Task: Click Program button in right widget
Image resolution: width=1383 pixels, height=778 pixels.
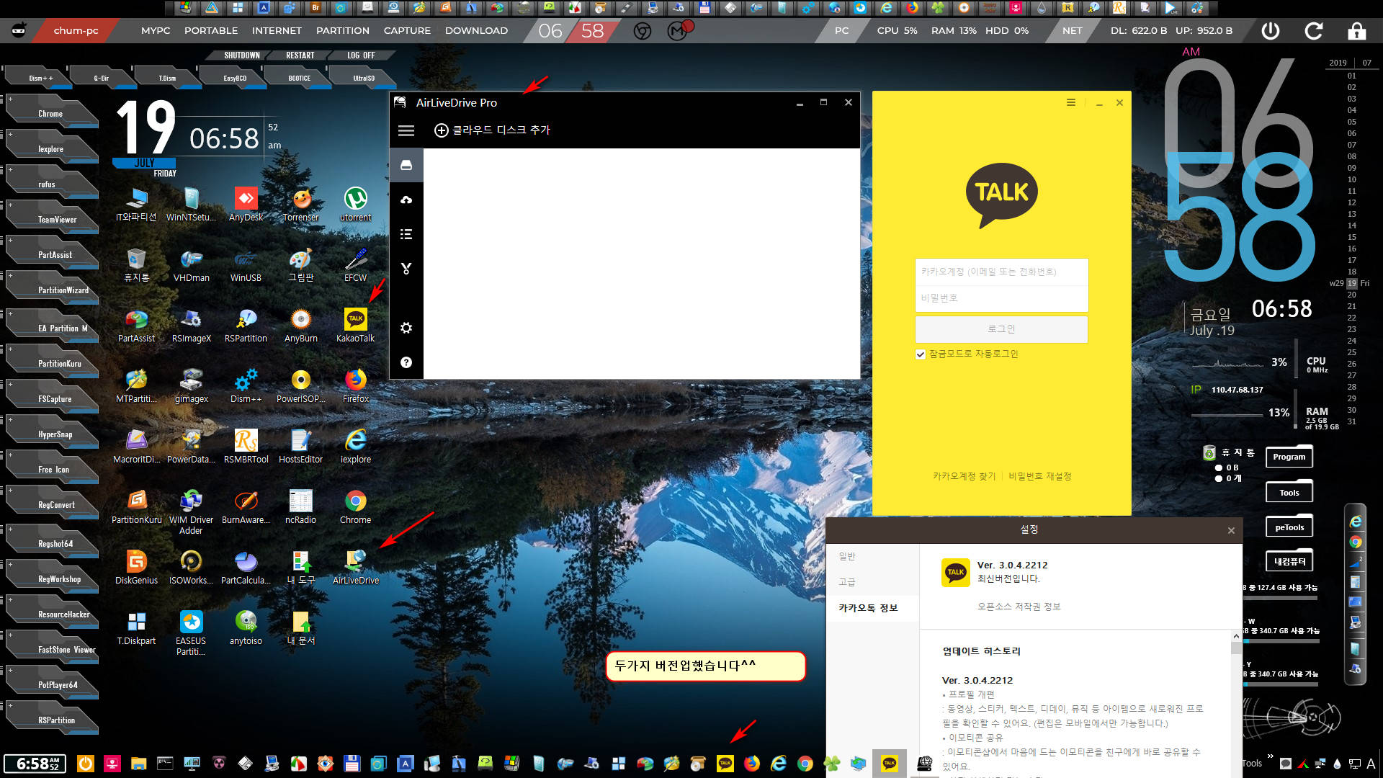Action: click(1289, 457)
